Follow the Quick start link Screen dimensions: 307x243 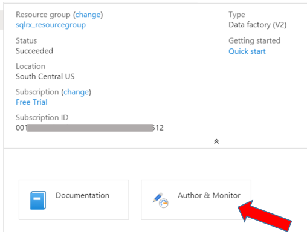pyautogui.click(x=247, y=51)
